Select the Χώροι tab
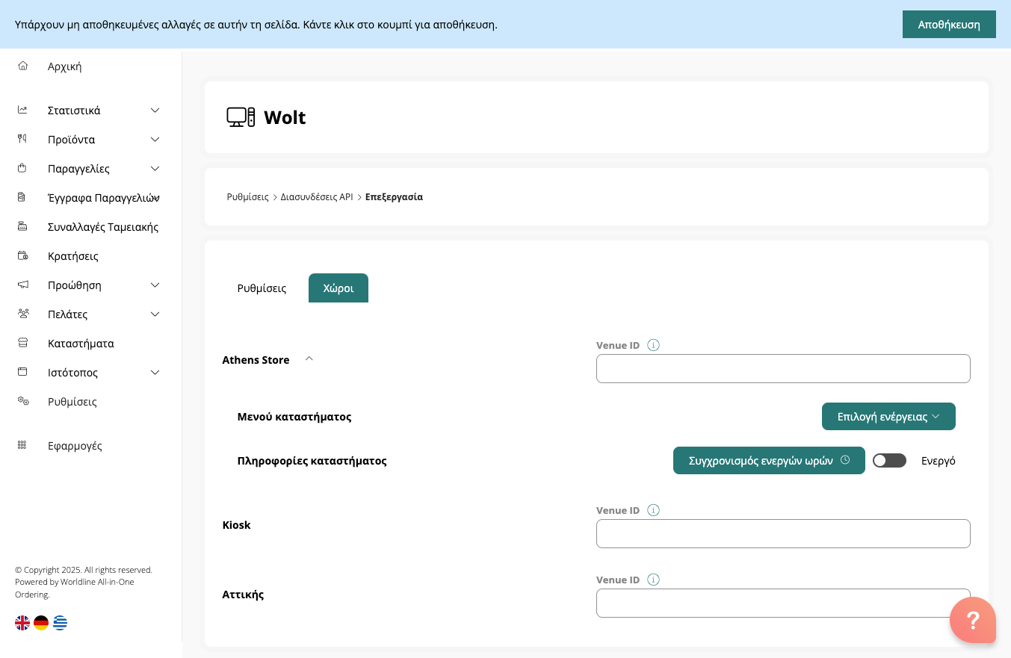This screenshot has height=658, width=1011. 338,288
